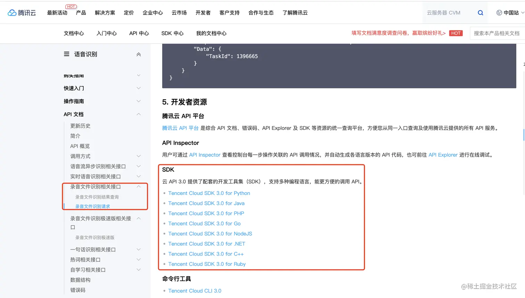This screenshot has width=525, height=298.
Task: Expand 语音流异步识别相关接口 chevron
Action: (139, 166)
